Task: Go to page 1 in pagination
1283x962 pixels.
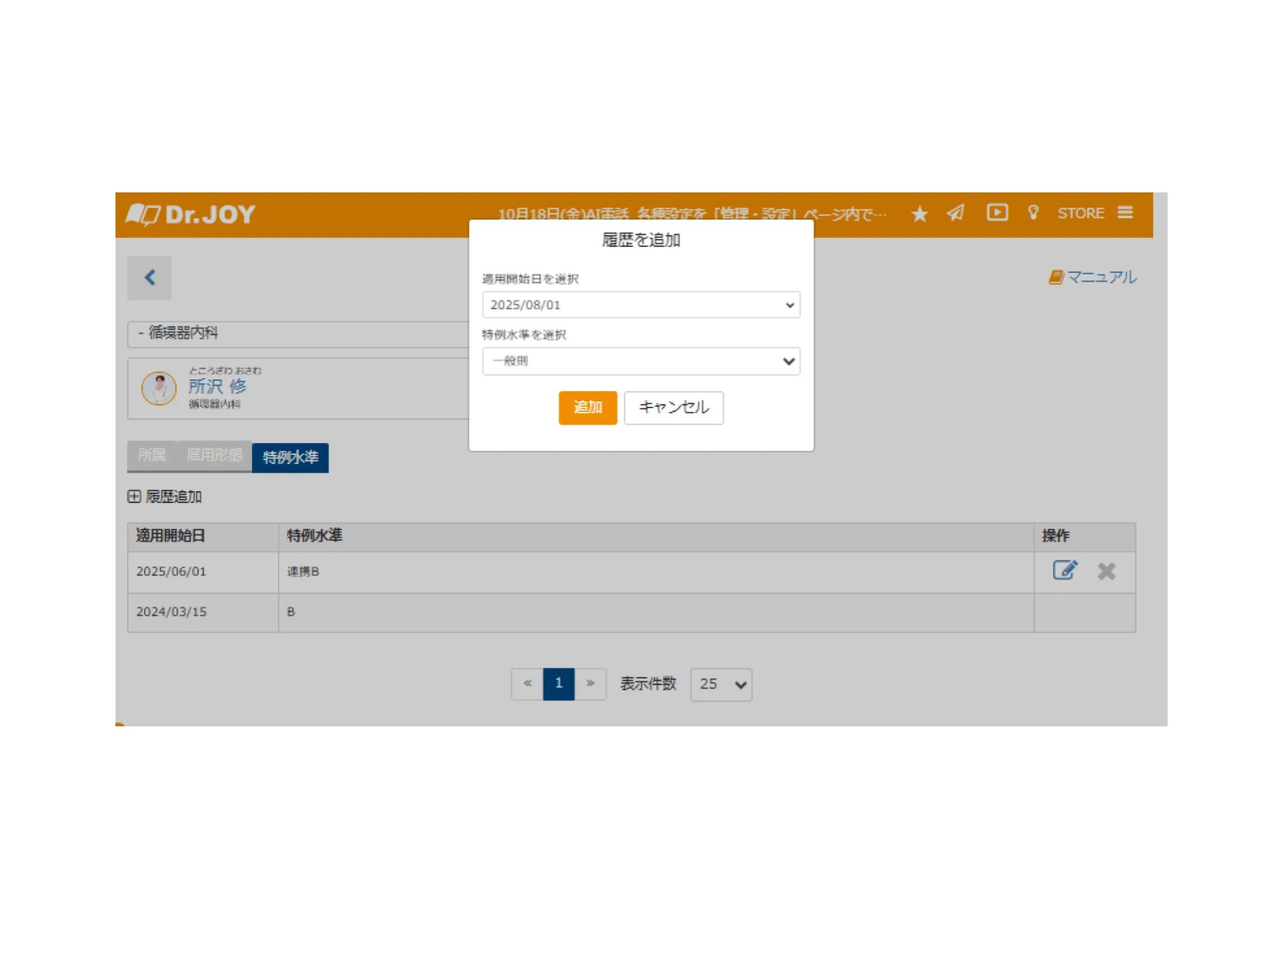Action: pos(558,683)
